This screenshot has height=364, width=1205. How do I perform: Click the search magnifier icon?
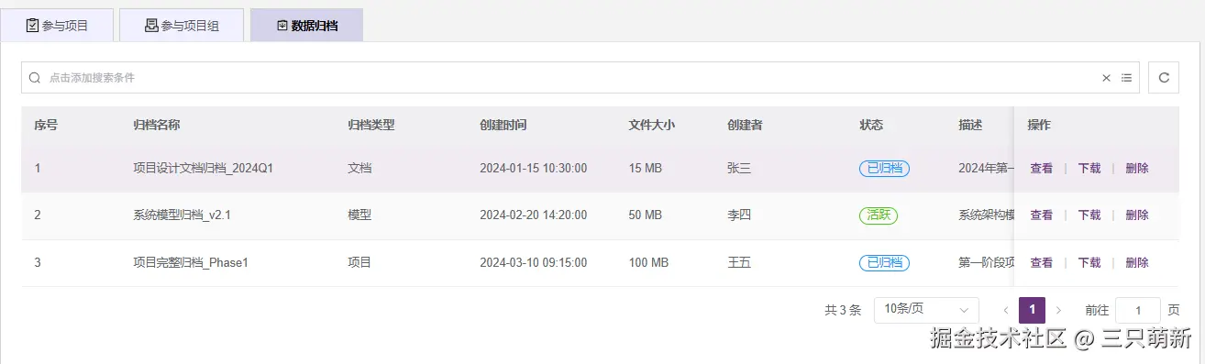point(35,78)
